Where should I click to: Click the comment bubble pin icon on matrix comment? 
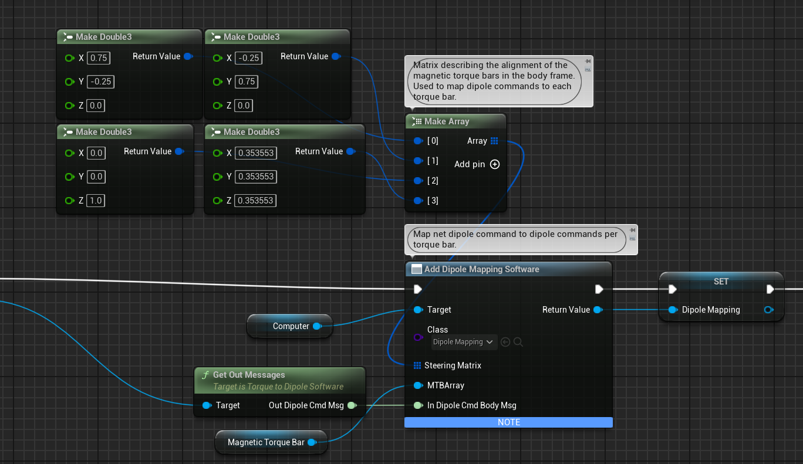coord(588,61)
